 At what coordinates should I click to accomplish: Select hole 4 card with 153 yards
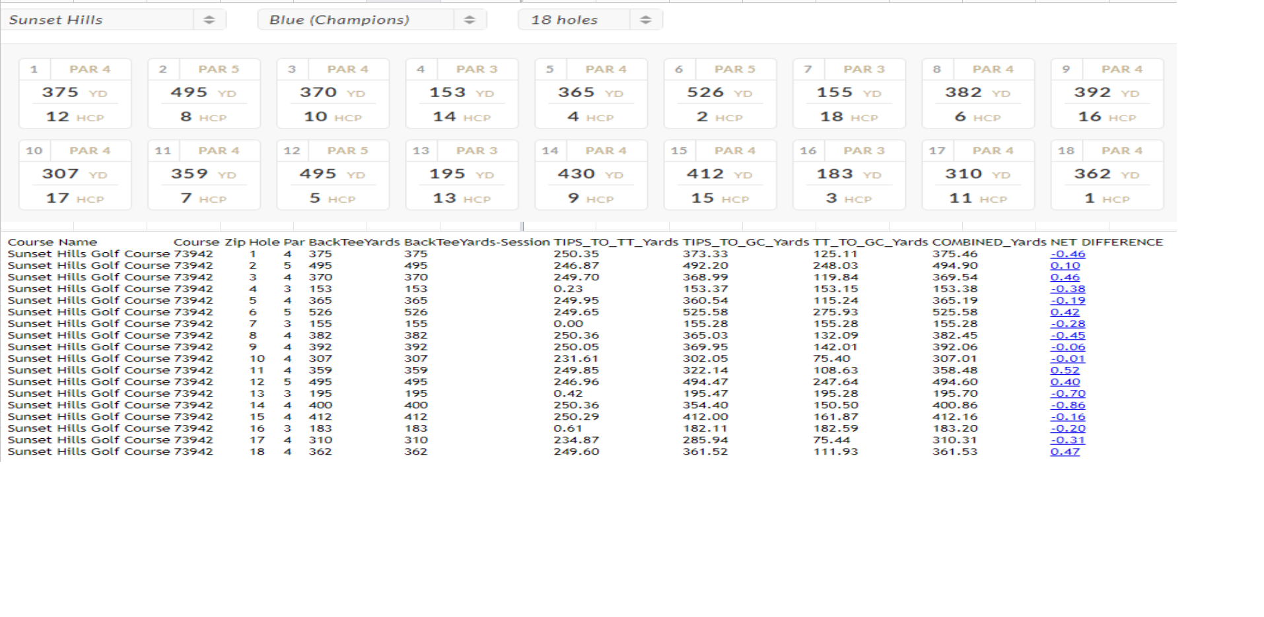pyautogui.click(x=462, y=94)
